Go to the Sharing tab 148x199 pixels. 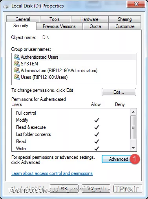[125, 19]
